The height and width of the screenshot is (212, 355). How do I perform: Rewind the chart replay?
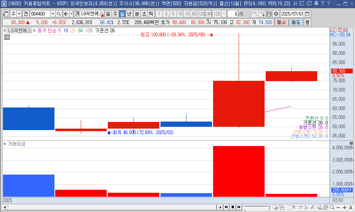[226, 207]
